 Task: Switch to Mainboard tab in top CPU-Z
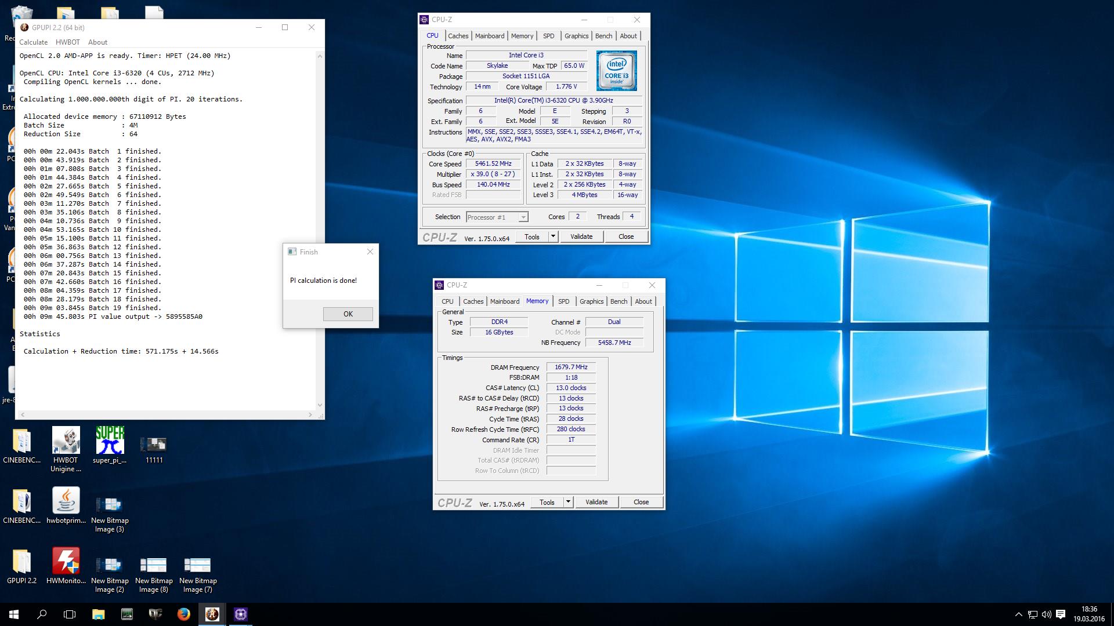pos(490,36)
